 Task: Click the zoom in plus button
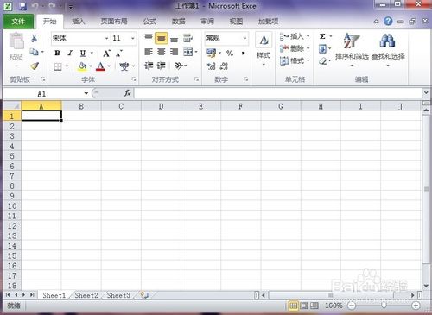click(416, 306)
